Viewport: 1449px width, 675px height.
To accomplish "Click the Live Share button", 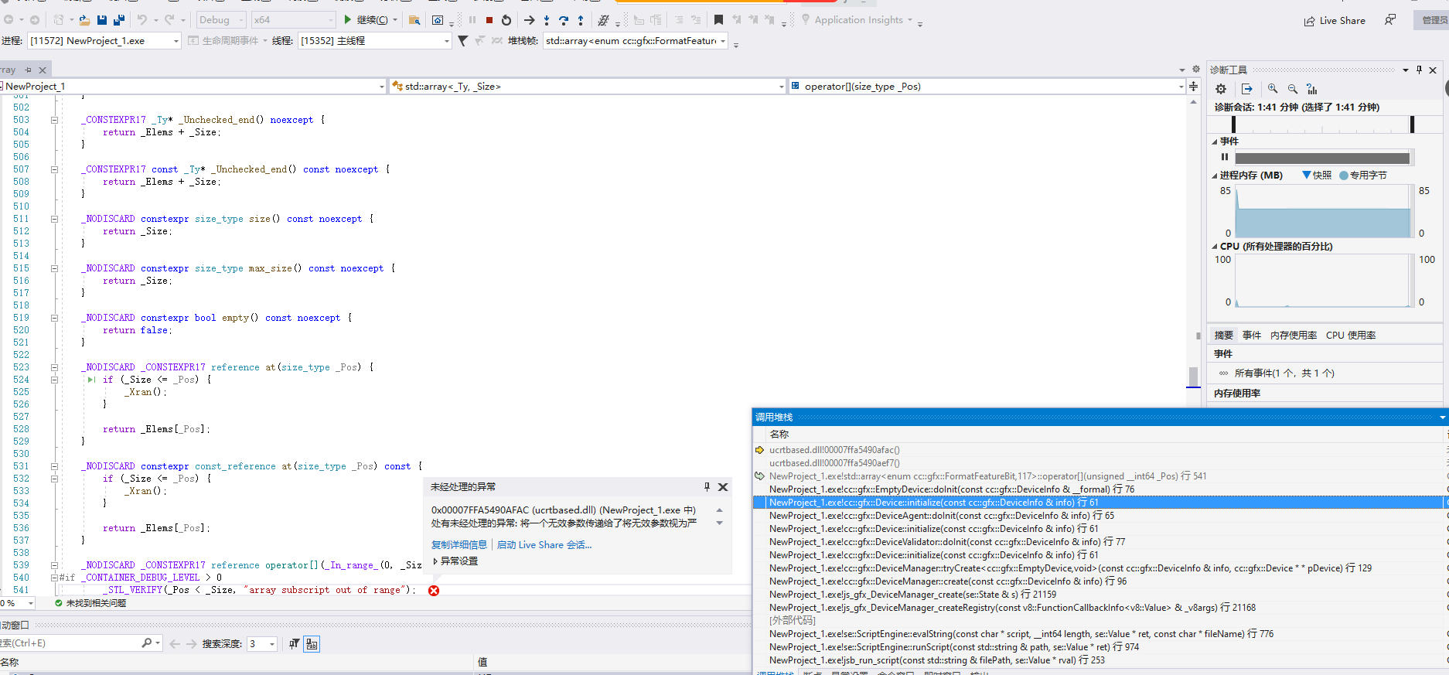I will click(1335, 21).
